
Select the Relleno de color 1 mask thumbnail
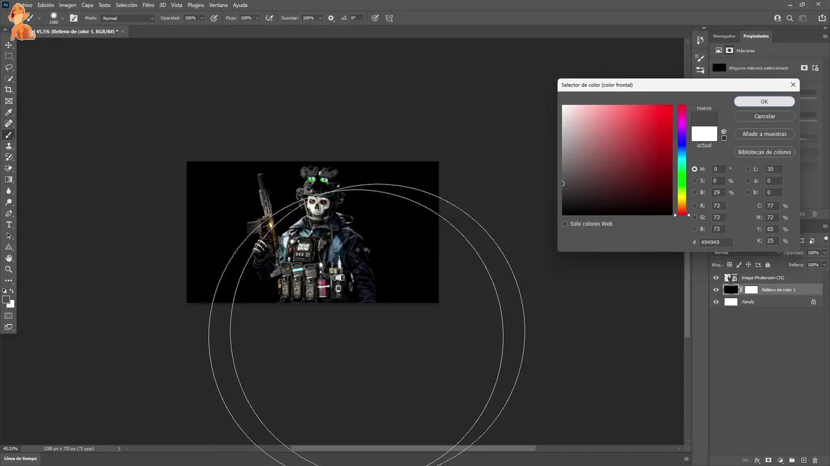752,290
